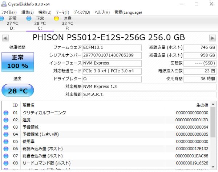Click raw value 0000000017E132
218x172 pixels.
pos(192,149)
